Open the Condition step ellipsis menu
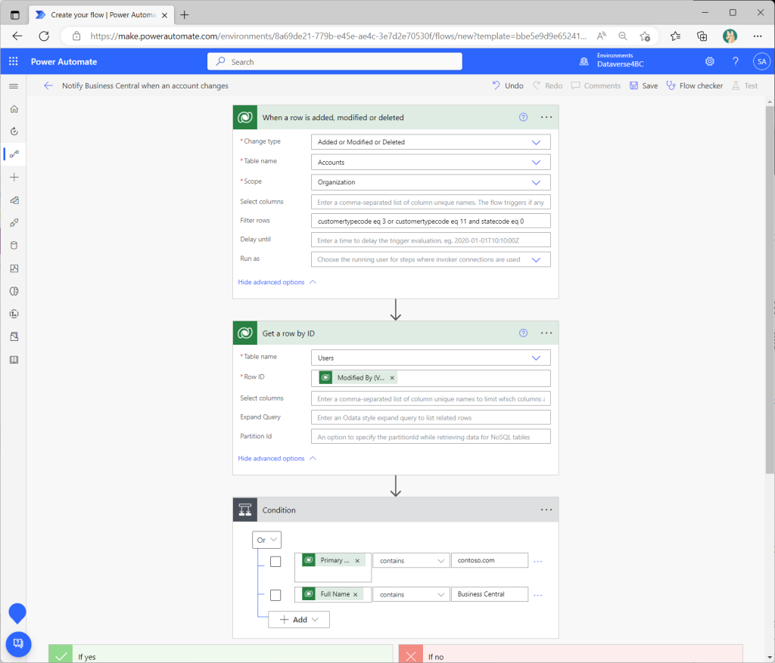The height and width of the screenshot is (663, 775). tap(546, 510)
